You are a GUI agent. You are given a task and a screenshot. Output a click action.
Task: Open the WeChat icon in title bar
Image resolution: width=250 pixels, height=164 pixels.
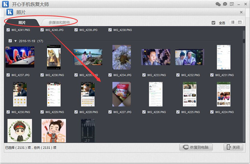(x=218, y=4)
